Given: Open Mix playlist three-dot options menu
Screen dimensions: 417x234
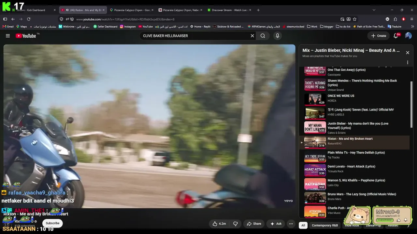Looking at the screenshot, I should pyautogui.click(x=408, y=62).
